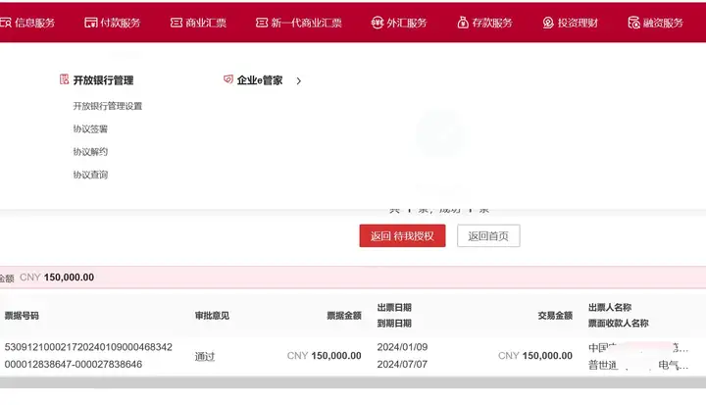Click the red 返回 待我授权 button

click(403, 235)
